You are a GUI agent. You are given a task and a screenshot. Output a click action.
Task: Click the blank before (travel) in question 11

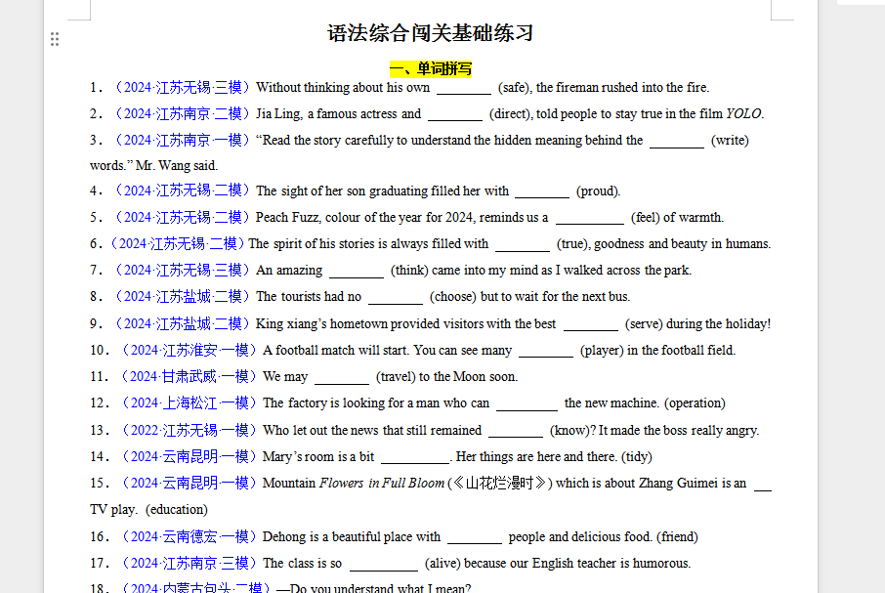point(342,377)
